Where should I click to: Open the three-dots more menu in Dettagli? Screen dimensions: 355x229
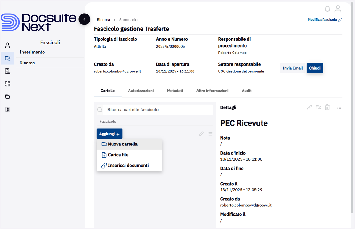pyautogui.click(x=339, y=108)
